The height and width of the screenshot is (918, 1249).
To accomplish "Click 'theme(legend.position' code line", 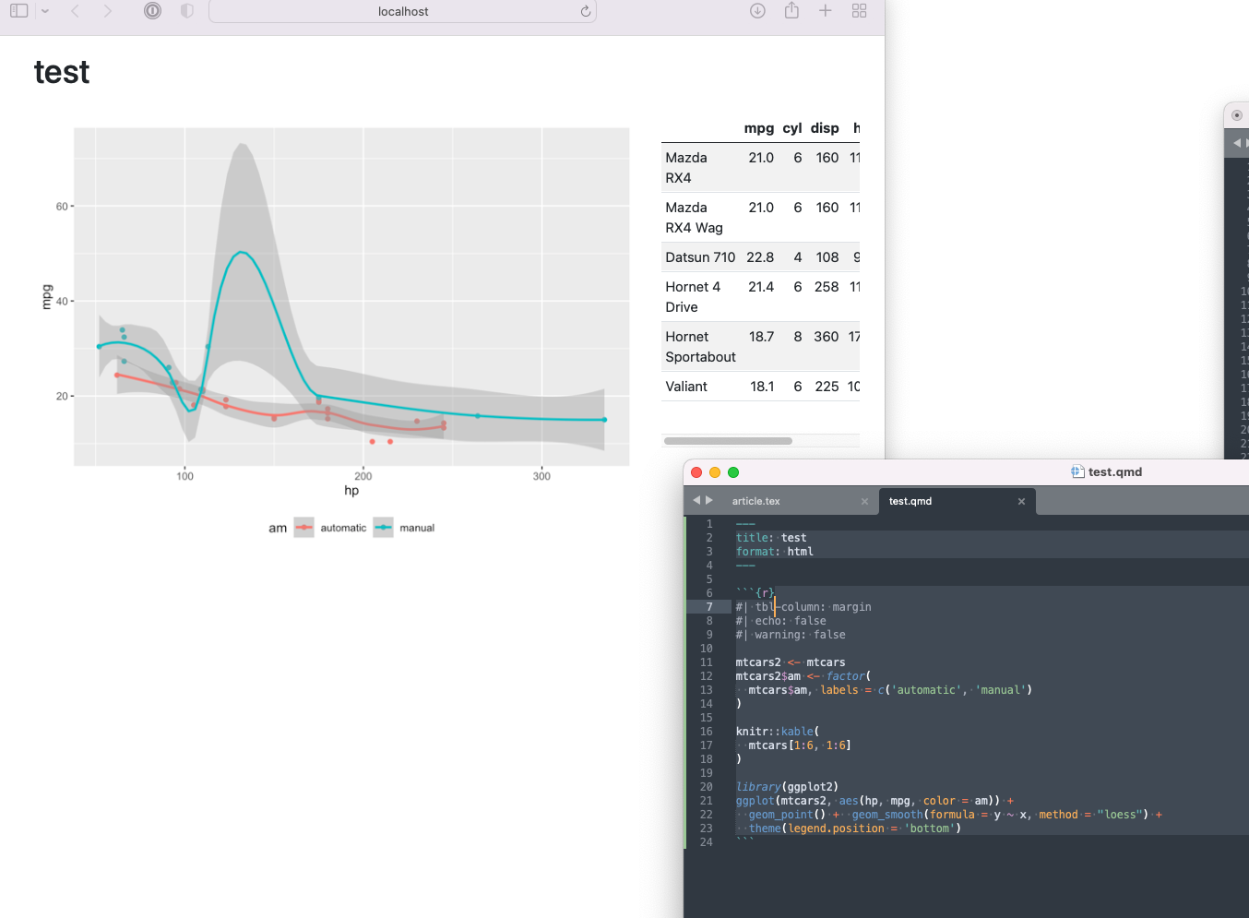I will 855,829.
